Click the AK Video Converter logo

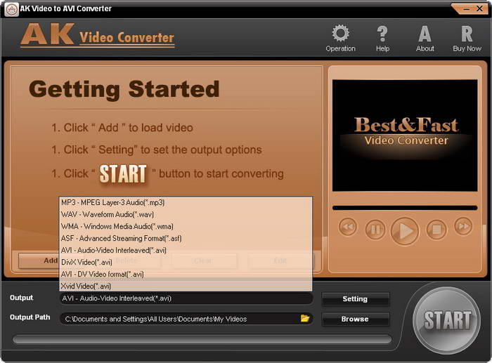[97, 35]
